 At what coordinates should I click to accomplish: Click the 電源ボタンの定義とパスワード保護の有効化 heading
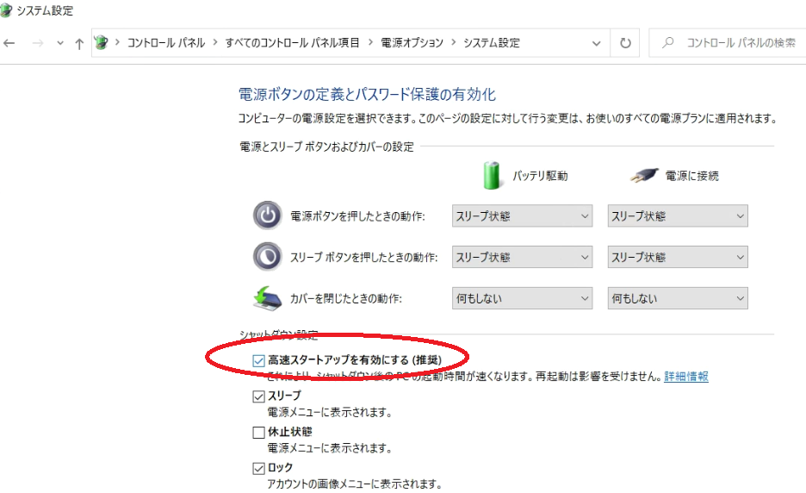pyautogui.click(x=367, y=95)
